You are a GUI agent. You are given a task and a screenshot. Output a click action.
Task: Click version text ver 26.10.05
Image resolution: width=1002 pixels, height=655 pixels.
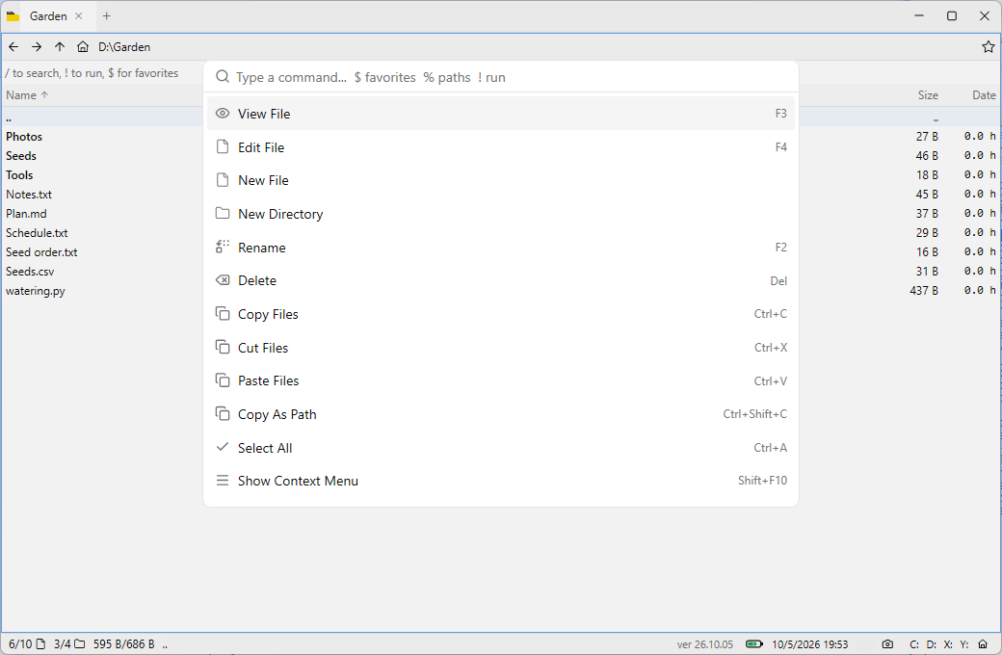click(x=705, y=644)
